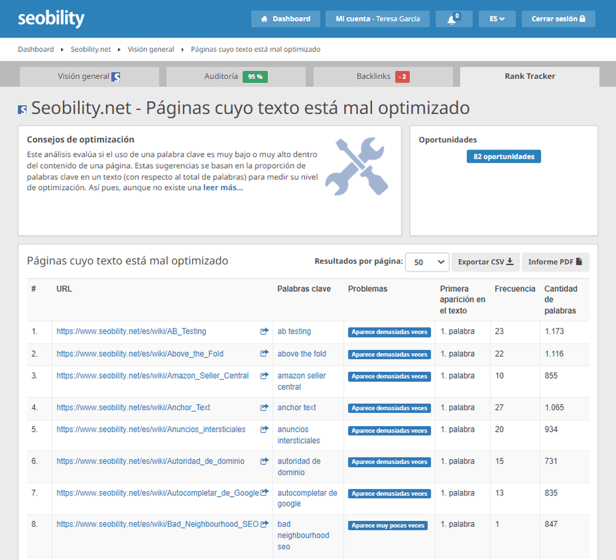The image size is (616, 560).
Task: Click Informe PDF button
Action: tap(556, 262)
